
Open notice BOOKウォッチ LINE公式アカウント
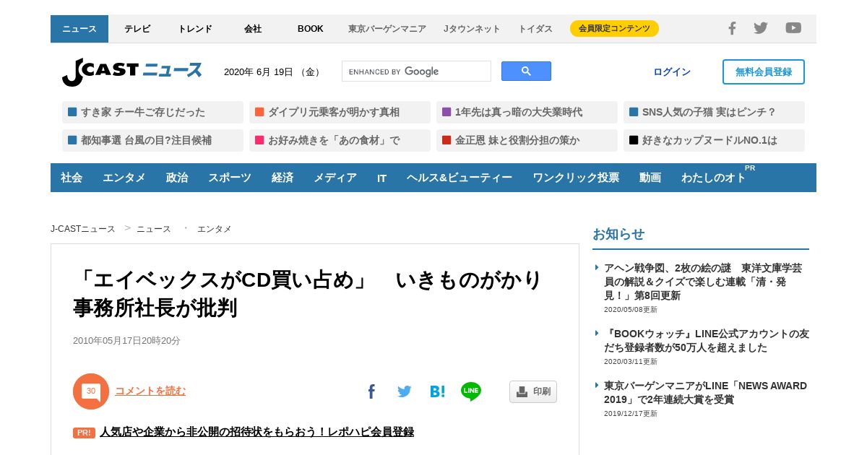707,341
